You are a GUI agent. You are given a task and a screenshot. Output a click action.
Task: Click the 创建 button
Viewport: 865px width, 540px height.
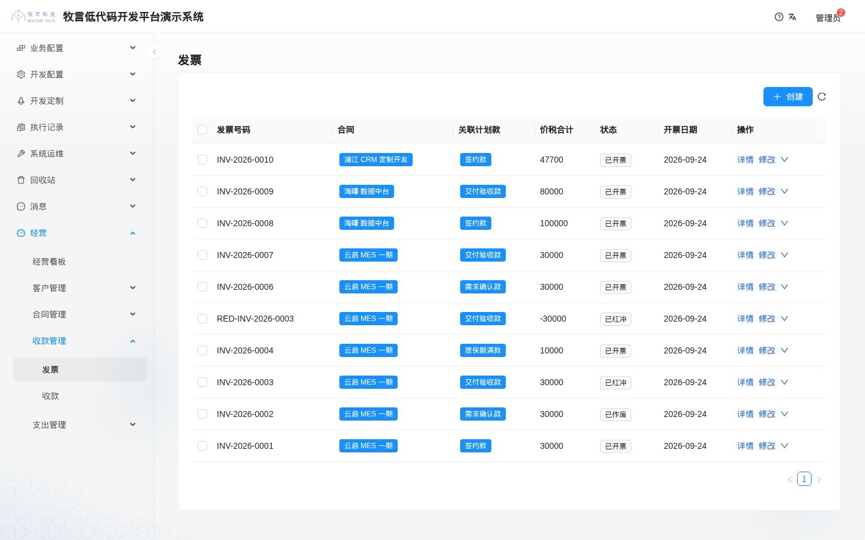(788, 97)
